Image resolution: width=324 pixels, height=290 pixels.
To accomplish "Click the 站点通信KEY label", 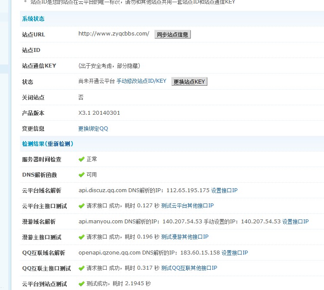I will point(39,66).
